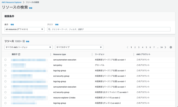Image resolution: width=178 pixels, height=107 pixels.
Task: Sort by the Resource type column header
Action: click(x=60, y=54)
